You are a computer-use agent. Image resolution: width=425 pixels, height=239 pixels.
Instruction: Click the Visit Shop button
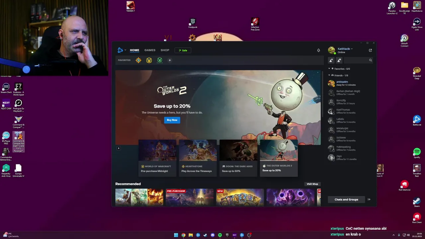(x=312, y=184)
